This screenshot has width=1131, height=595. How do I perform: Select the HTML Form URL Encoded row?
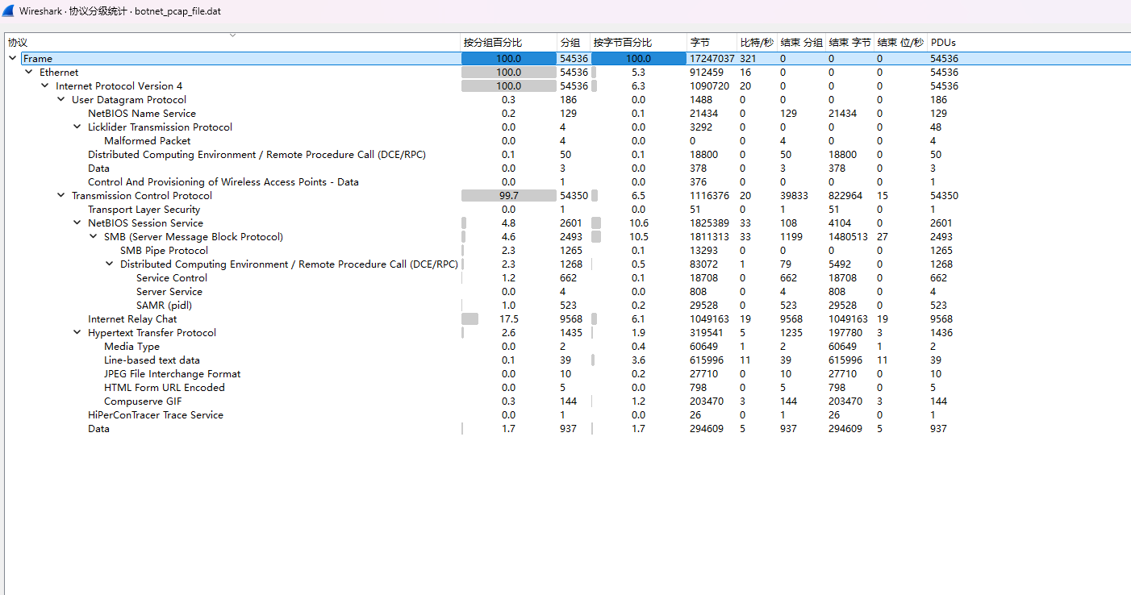coord(567,388)
